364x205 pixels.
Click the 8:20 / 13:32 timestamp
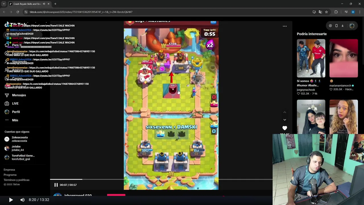(39, 200)
